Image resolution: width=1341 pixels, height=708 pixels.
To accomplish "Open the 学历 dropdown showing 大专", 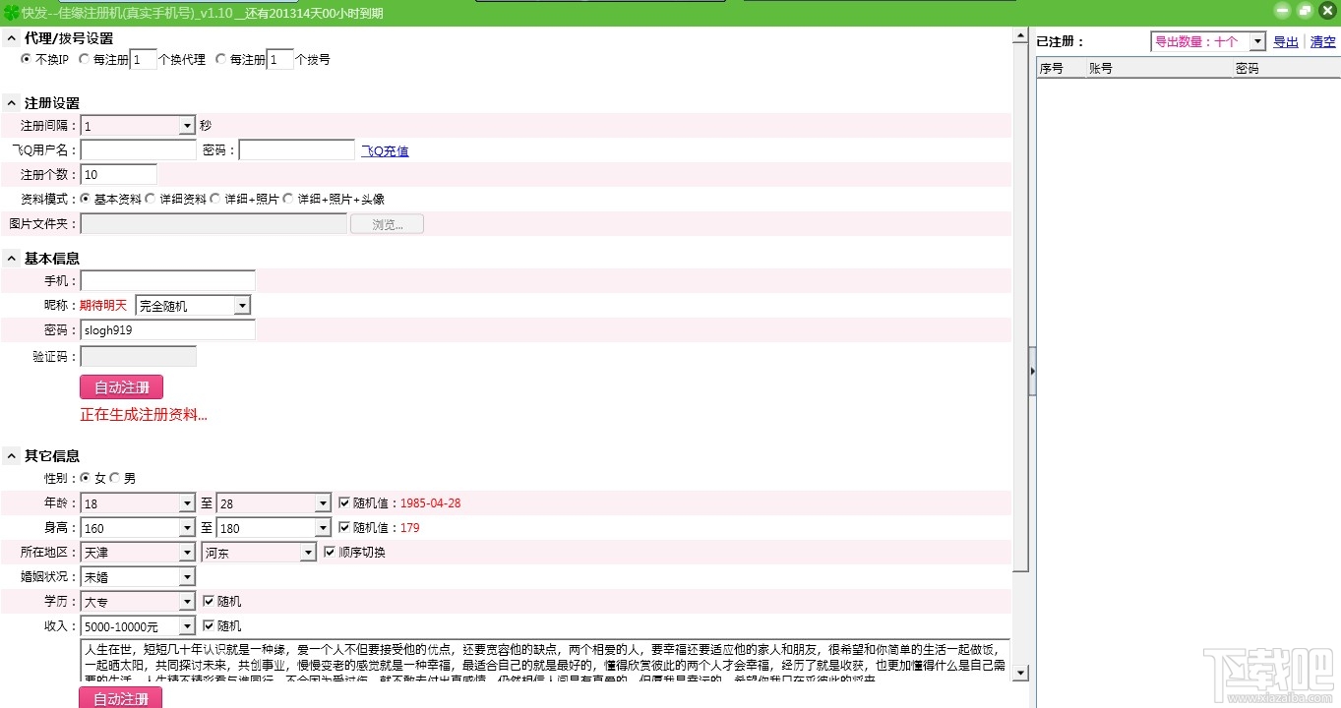I will click(187, 602).
